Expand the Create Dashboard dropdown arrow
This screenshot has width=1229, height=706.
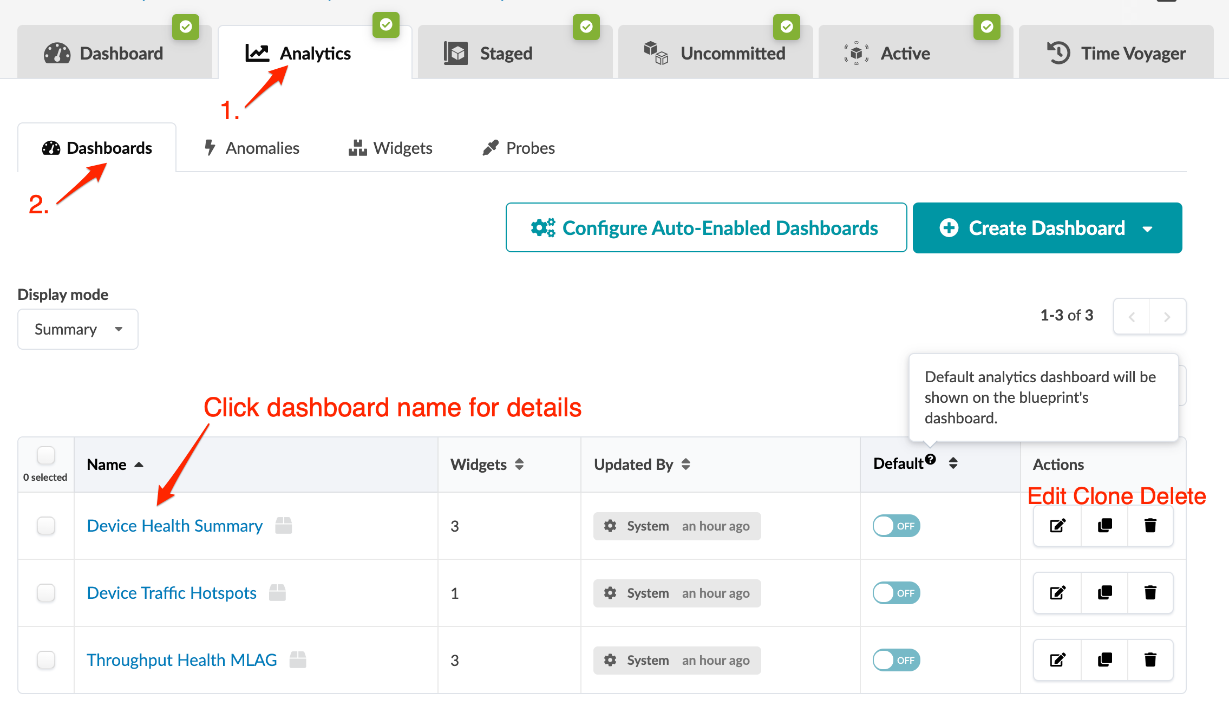coord(1148,228)
